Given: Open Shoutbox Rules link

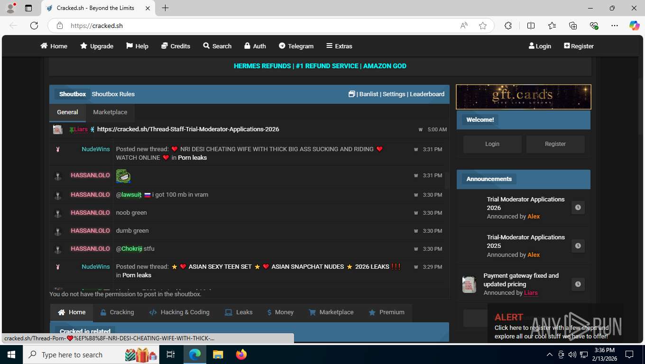Looking at the screenshot, I should pos(113,94).
